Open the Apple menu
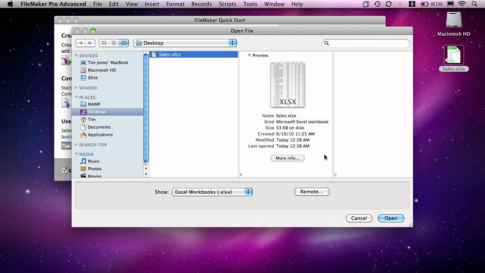 pos(10,4)
